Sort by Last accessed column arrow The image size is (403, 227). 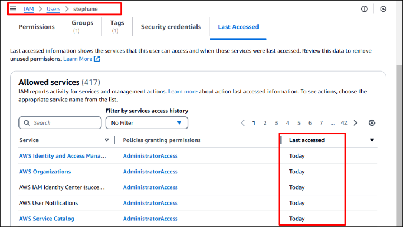coord(372,140)
